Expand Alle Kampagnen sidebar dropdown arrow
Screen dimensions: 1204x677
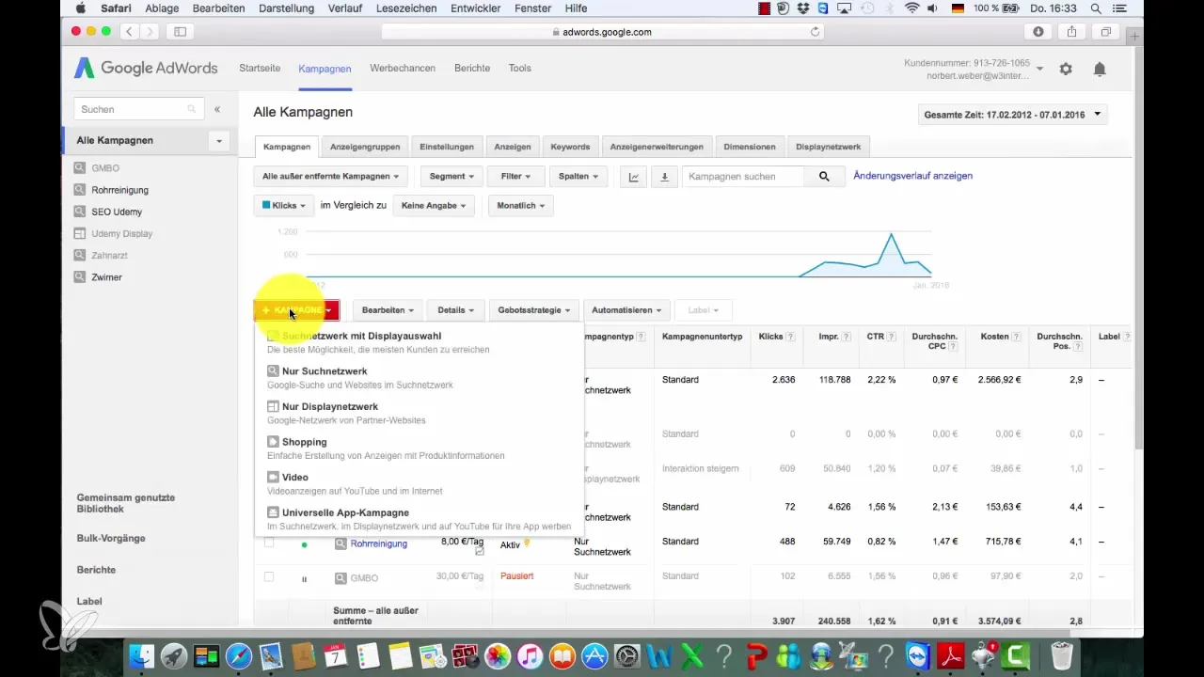219,141
